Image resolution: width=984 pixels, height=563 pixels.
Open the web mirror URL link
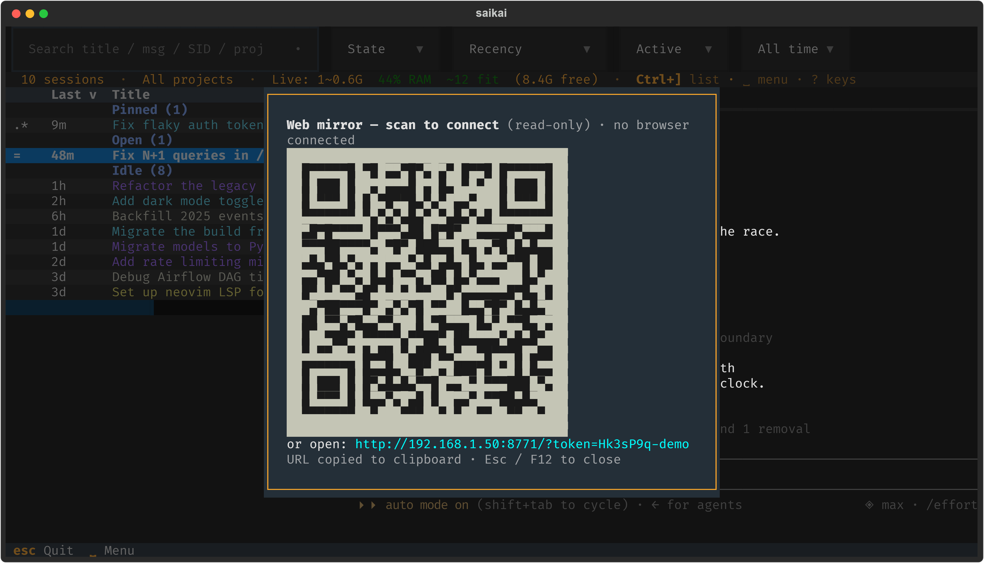(522, 444)
